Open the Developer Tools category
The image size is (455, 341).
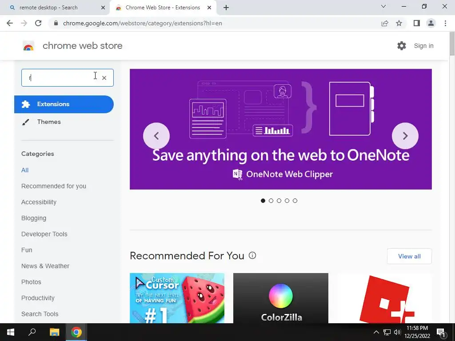pos(44,234)
